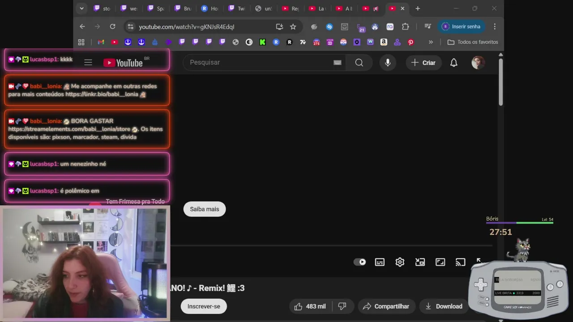The width and height of the screenshot is (573, 322).
Task: Dislike the video with thumbs down
Action: click(342, 306)
